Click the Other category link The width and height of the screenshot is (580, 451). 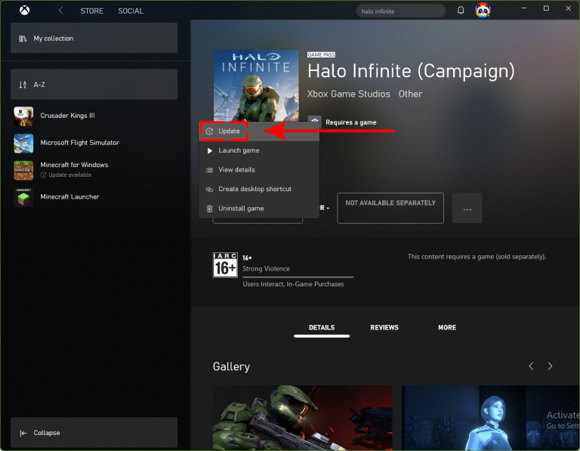click(410, 94)
